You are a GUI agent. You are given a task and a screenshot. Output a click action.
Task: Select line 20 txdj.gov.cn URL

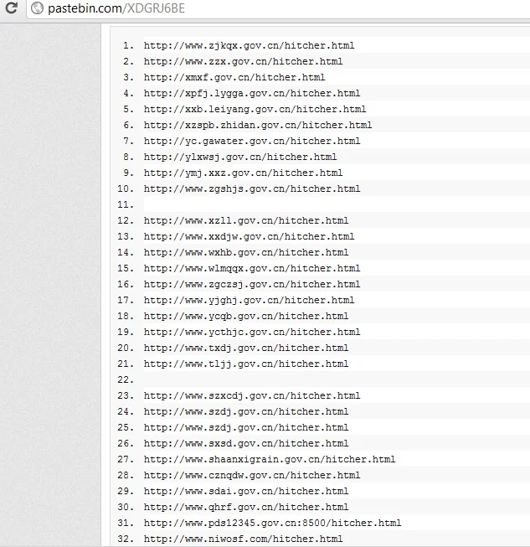[246, 348]
